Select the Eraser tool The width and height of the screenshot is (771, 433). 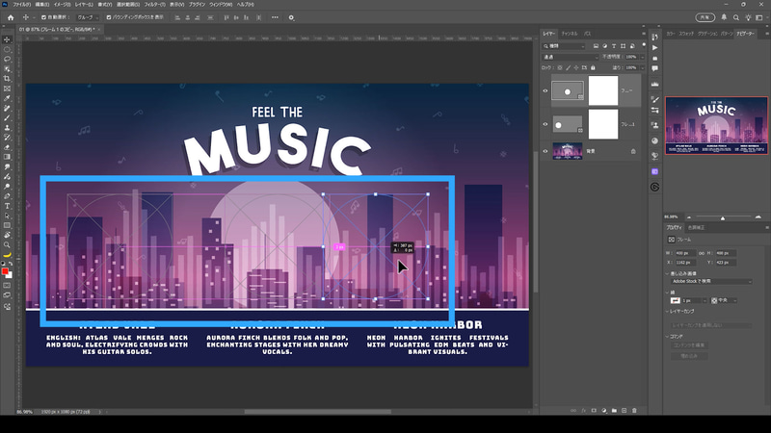coord(7,147)
